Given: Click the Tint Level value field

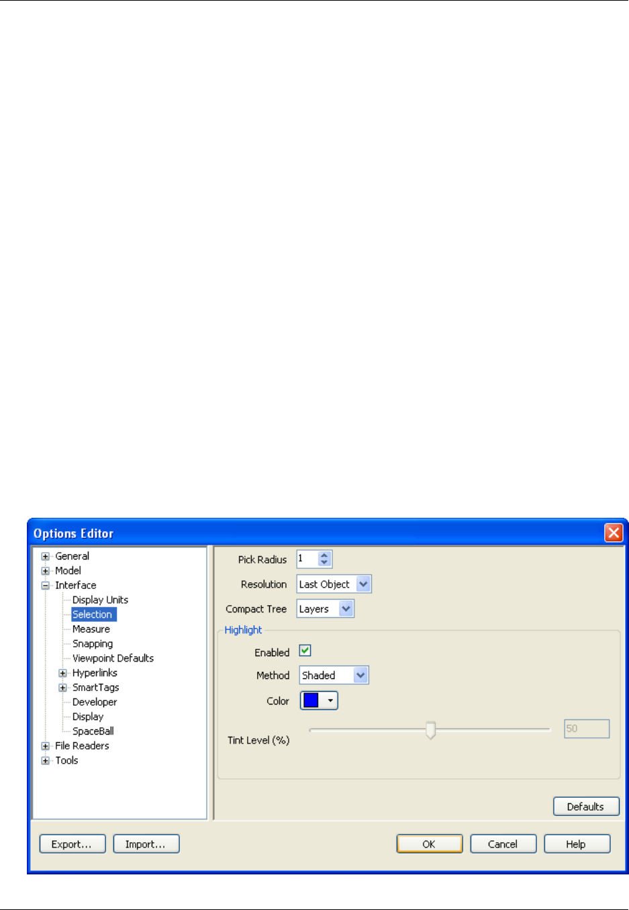Looking at the screenshot, I should [587, 729].
